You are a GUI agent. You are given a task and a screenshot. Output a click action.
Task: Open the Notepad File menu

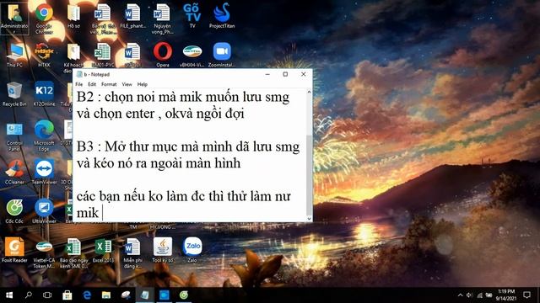pos(78,84)
